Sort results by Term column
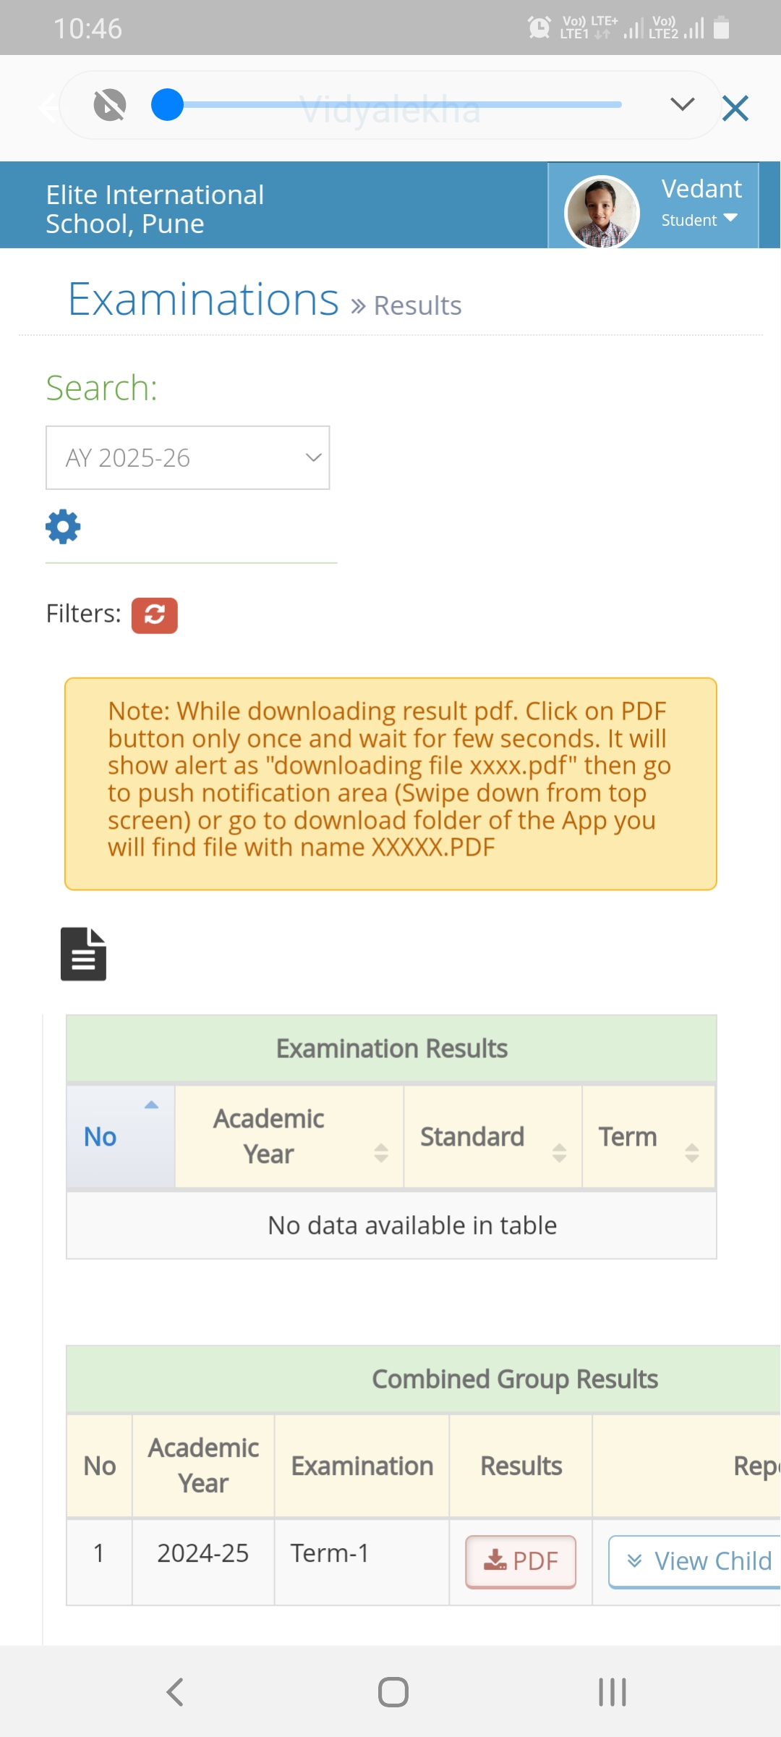 coord(649,1136)
